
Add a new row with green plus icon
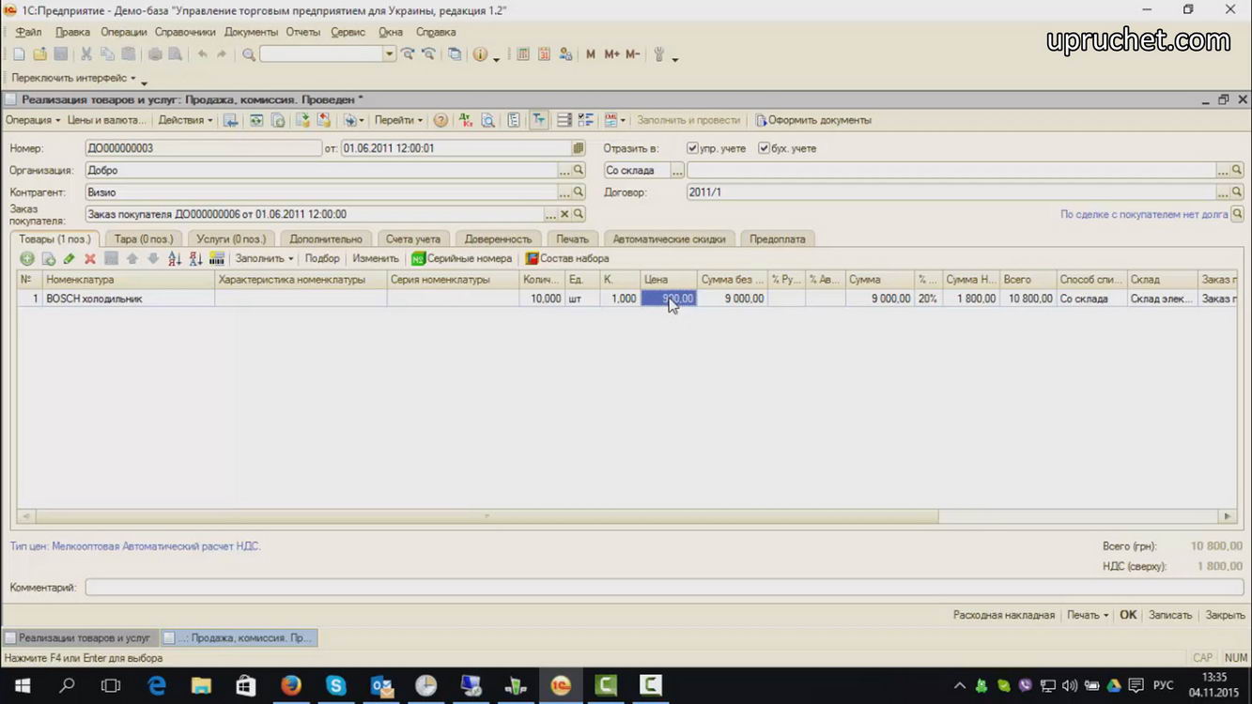coord(27,258)
